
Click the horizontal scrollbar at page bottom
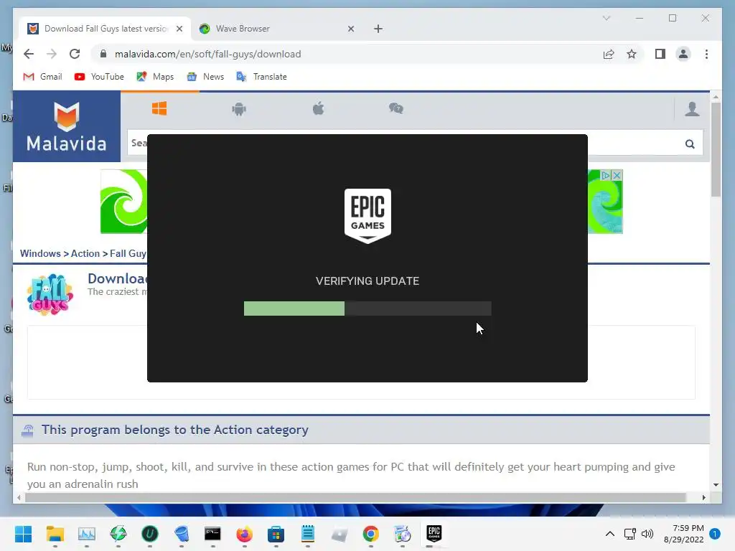(356, 498)
